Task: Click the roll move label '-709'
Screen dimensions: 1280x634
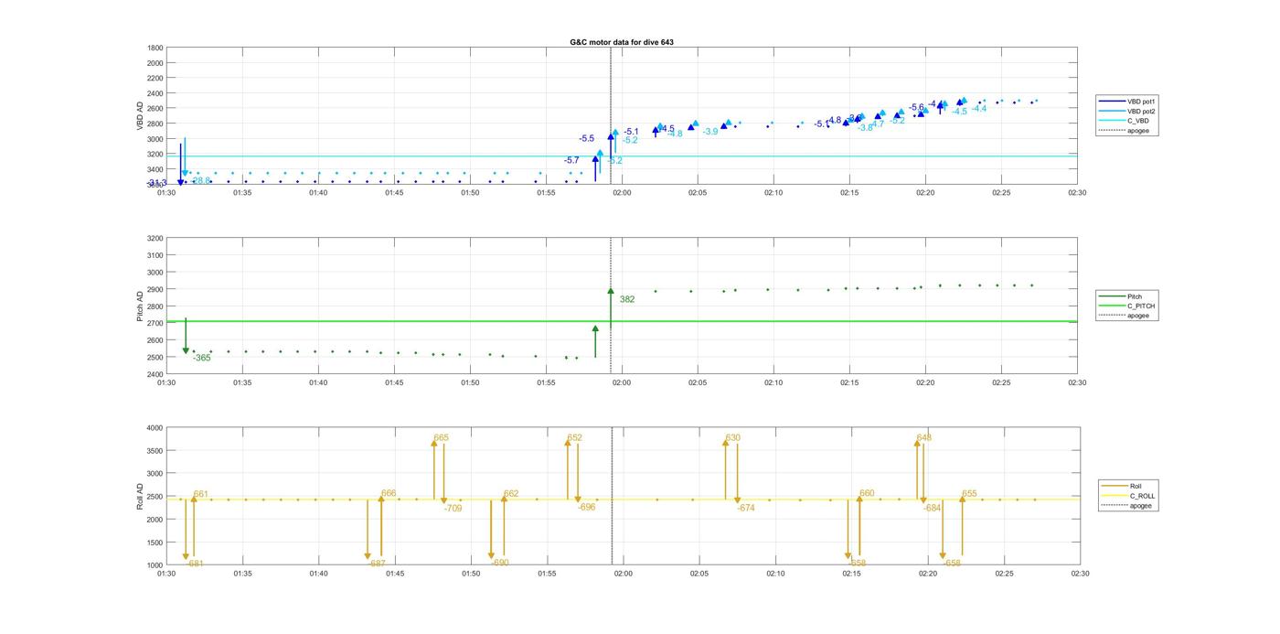Action: 453,508
